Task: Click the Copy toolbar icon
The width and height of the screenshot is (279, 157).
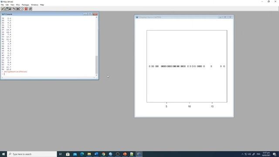Action: click(x=14, y=9)
